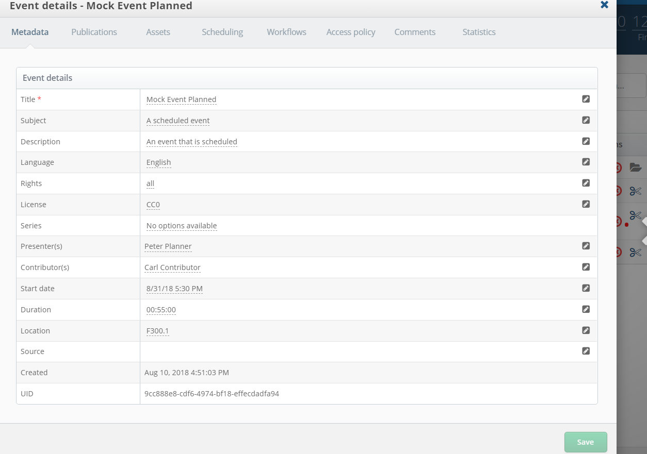This screenshot has height=454, width=647.
Task: Click the edit icon for Duration
Action: (x=586, y=309)
